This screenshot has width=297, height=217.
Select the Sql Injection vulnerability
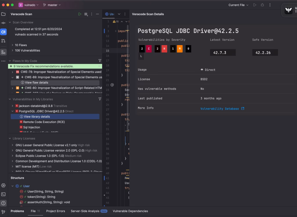click(x=30, y=127)
